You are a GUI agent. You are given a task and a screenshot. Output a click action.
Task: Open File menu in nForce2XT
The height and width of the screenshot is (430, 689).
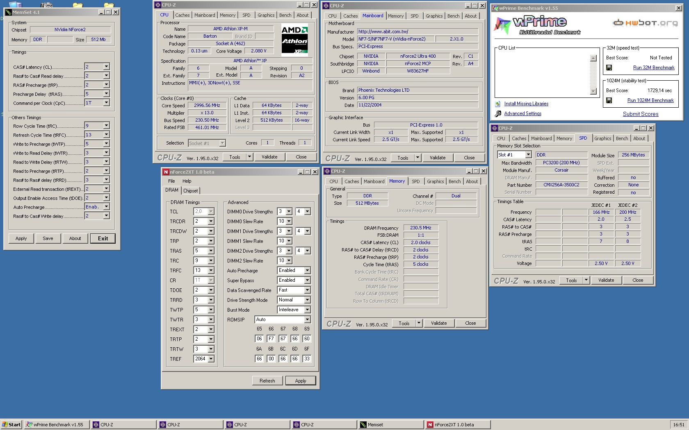pyautogui.click(x=171, y=181)
